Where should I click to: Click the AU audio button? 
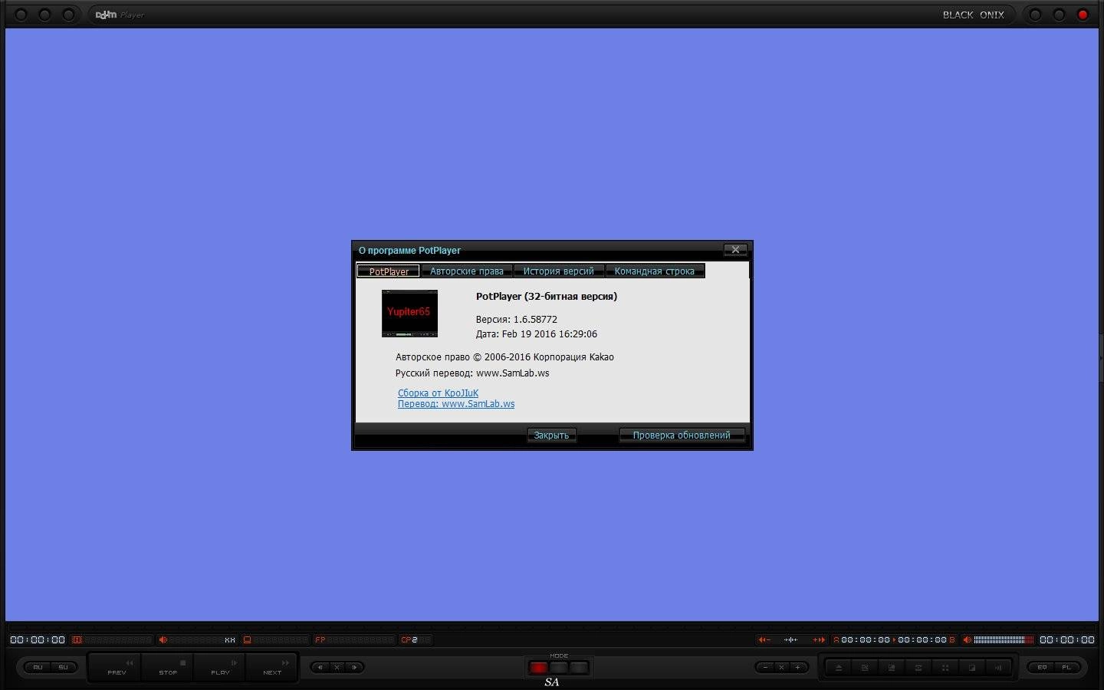click(38, 667)
